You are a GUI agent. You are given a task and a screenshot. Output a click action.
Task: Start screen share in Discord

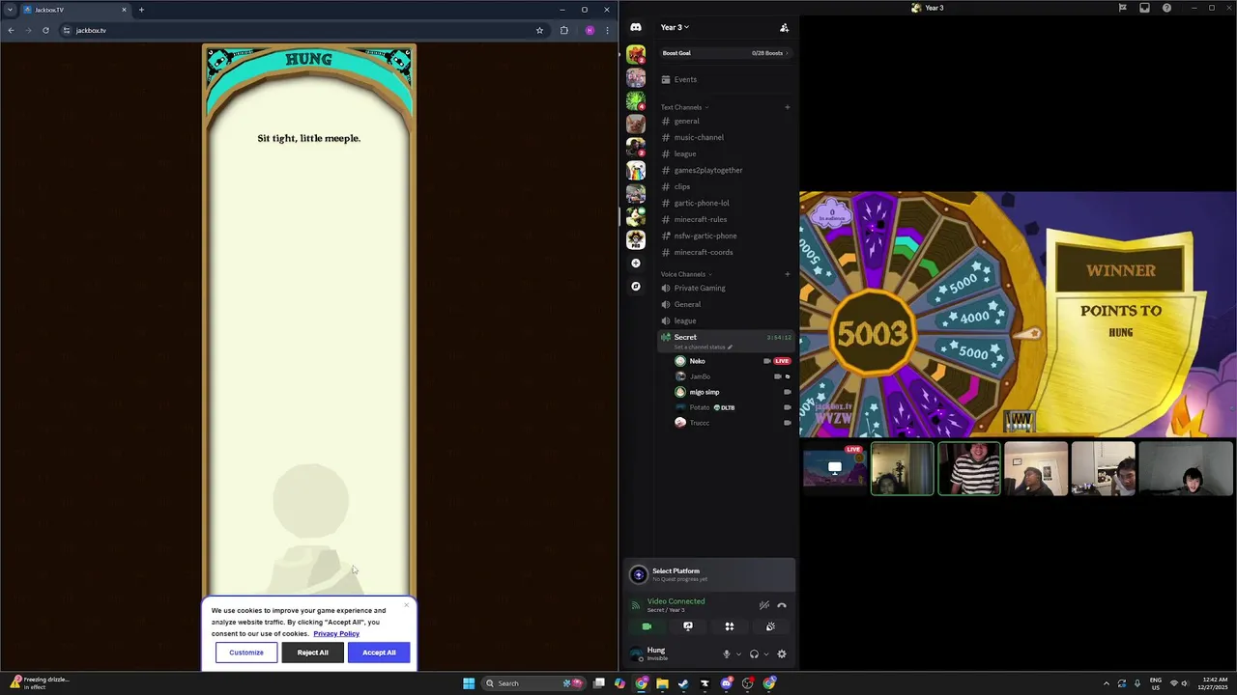point(688,626)
